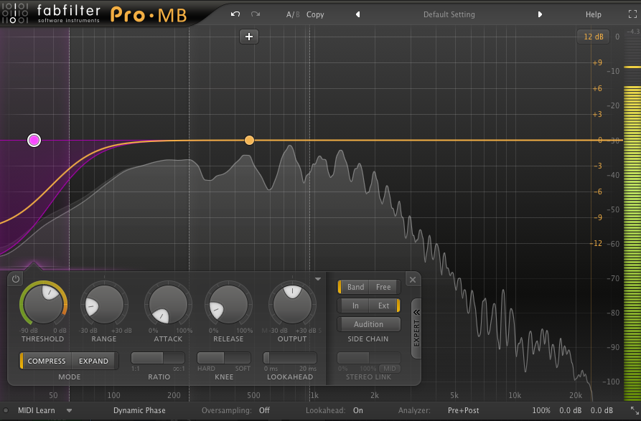Set side chain input to Ext

tap(384, 306)
